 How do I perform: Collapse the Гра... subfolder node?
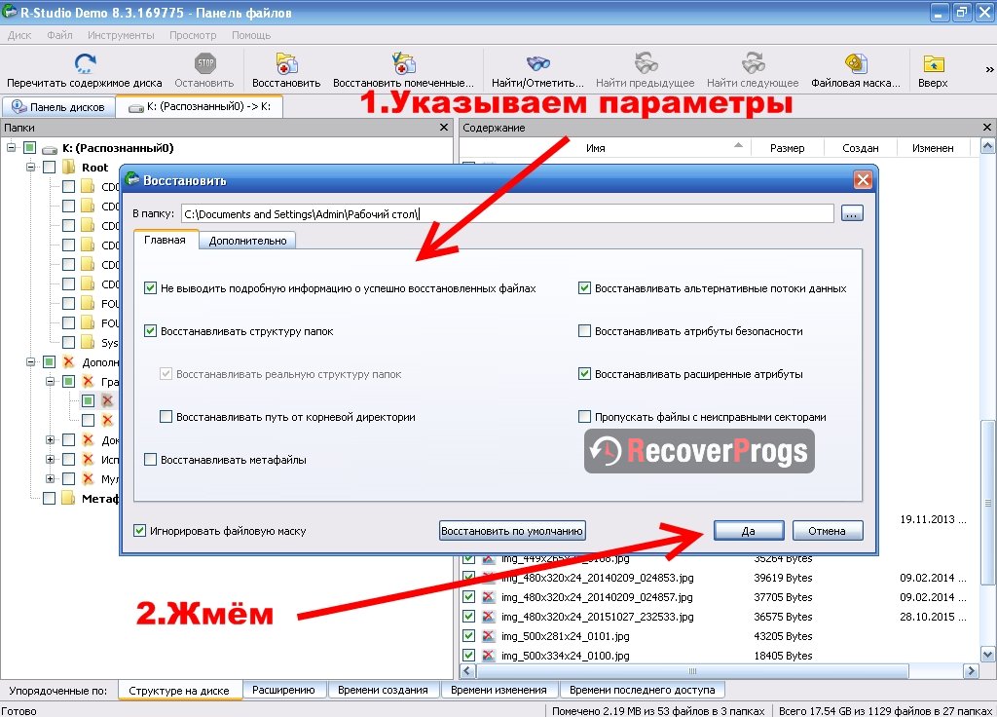[51, 382]
